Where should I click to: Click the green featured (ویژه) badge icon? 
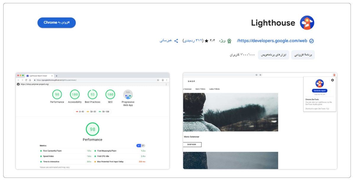[229, 41]
